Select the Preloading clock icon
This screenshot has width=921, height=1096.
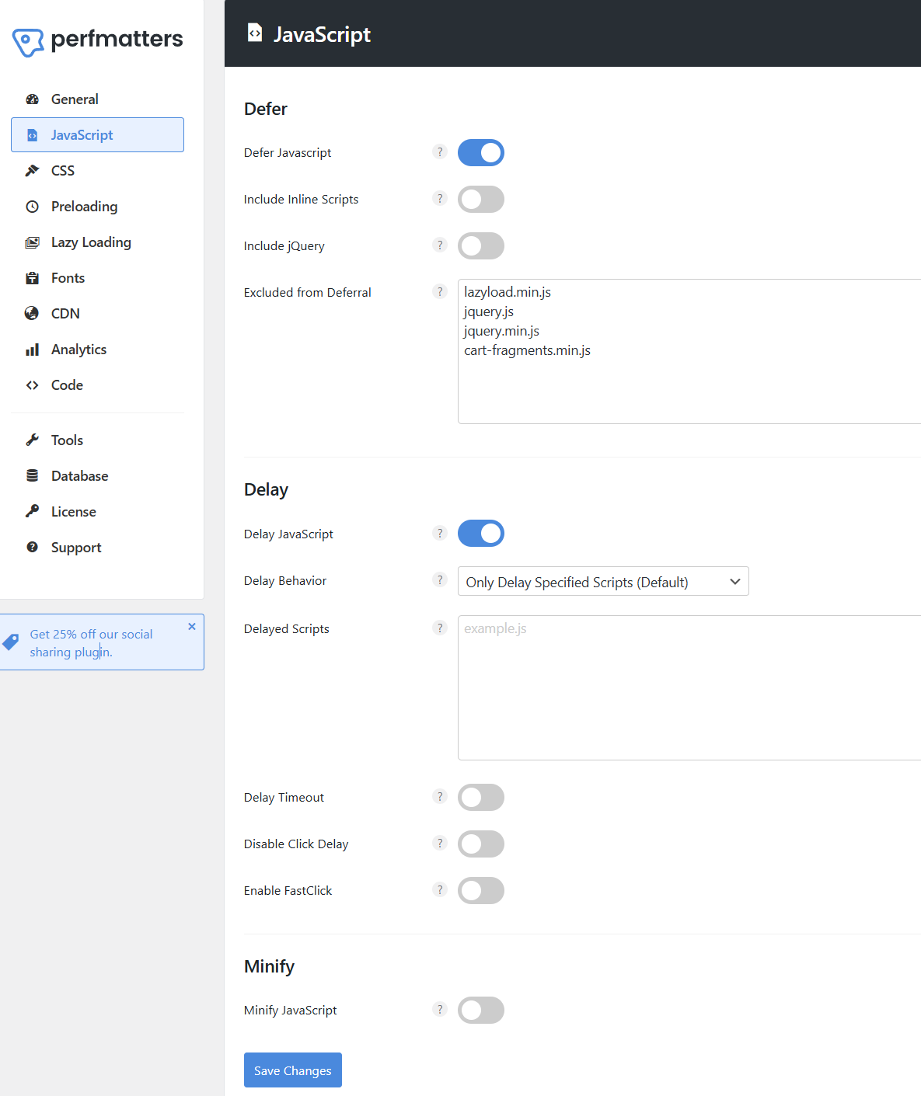click(x=32, y=206)
